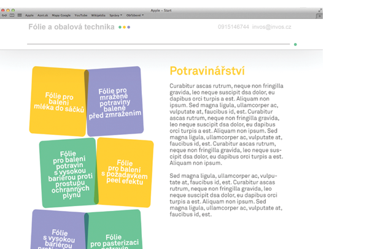Open the Reading List glasses icon
372x249 pixels.
(x=4, y=15)
